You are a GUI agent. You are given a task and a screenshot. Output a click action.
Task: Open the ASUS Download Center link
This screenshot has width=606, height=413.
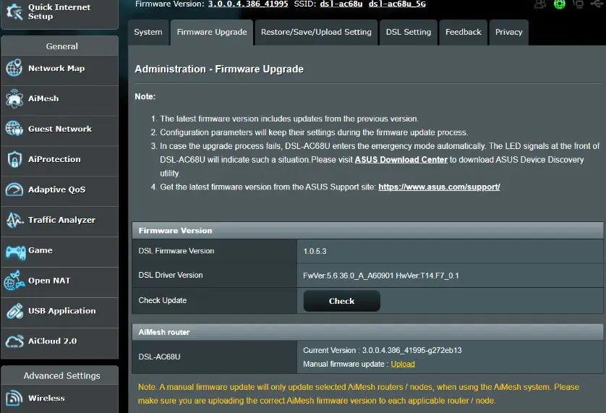pyautogui.click(x=401, y=160)
